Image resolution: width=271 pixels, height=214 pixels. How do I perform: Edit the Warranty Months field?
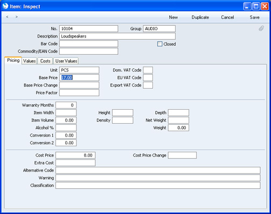tap(66, 105)
